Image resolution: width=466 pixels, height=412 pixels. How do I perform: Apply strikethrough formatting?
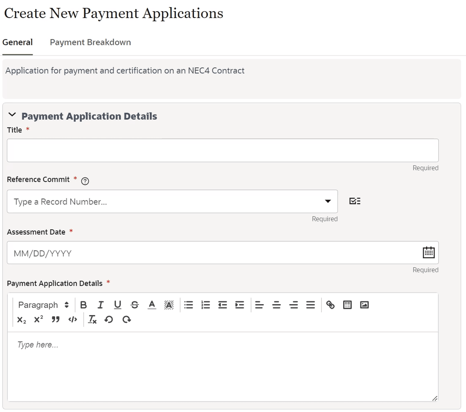pyautogui.click(x=135, y=305)
